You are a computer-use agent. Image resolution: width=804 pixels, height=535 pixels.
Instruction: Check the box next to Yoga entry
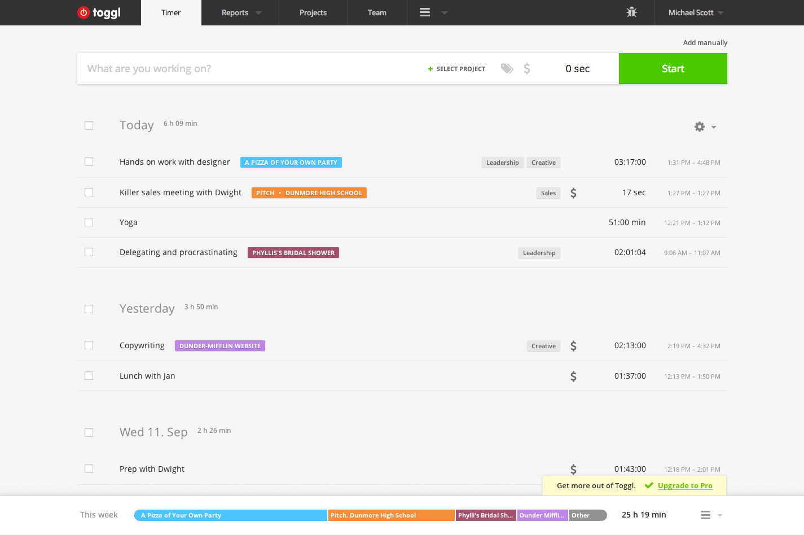tap(89, 222)
